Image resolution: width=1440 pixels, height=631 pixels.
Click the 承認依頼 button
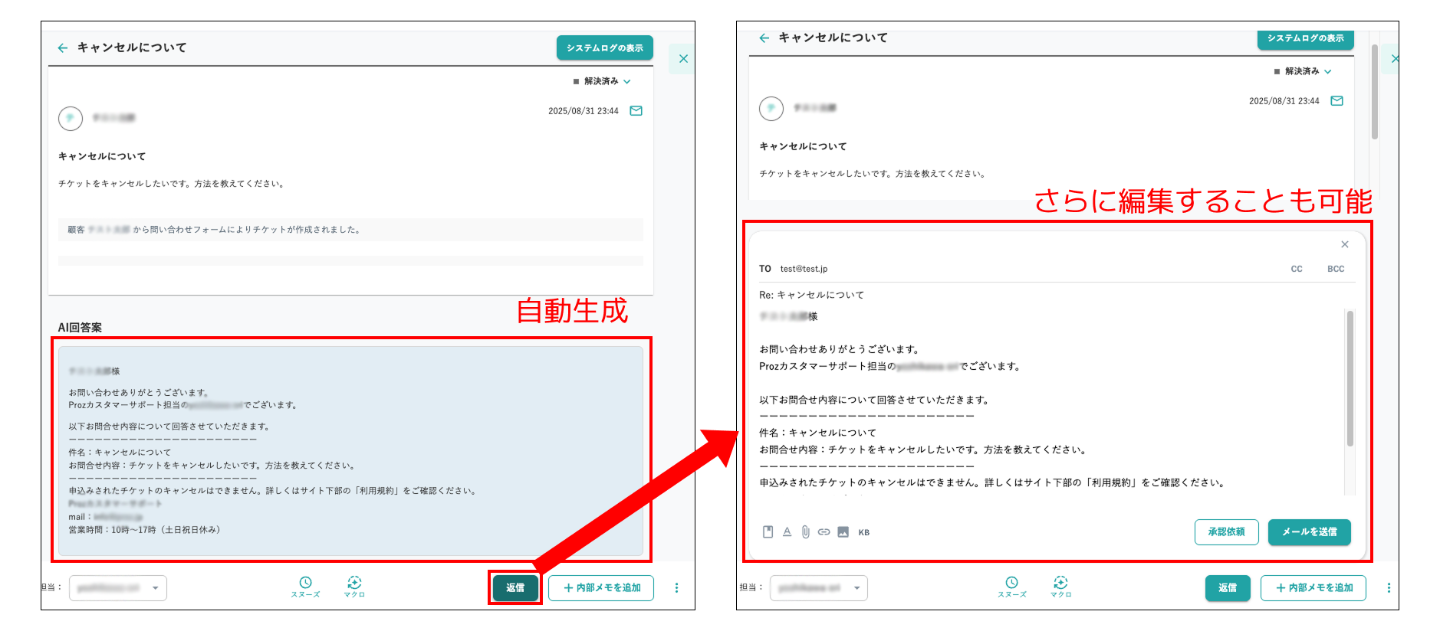(x=1226, y=532)
